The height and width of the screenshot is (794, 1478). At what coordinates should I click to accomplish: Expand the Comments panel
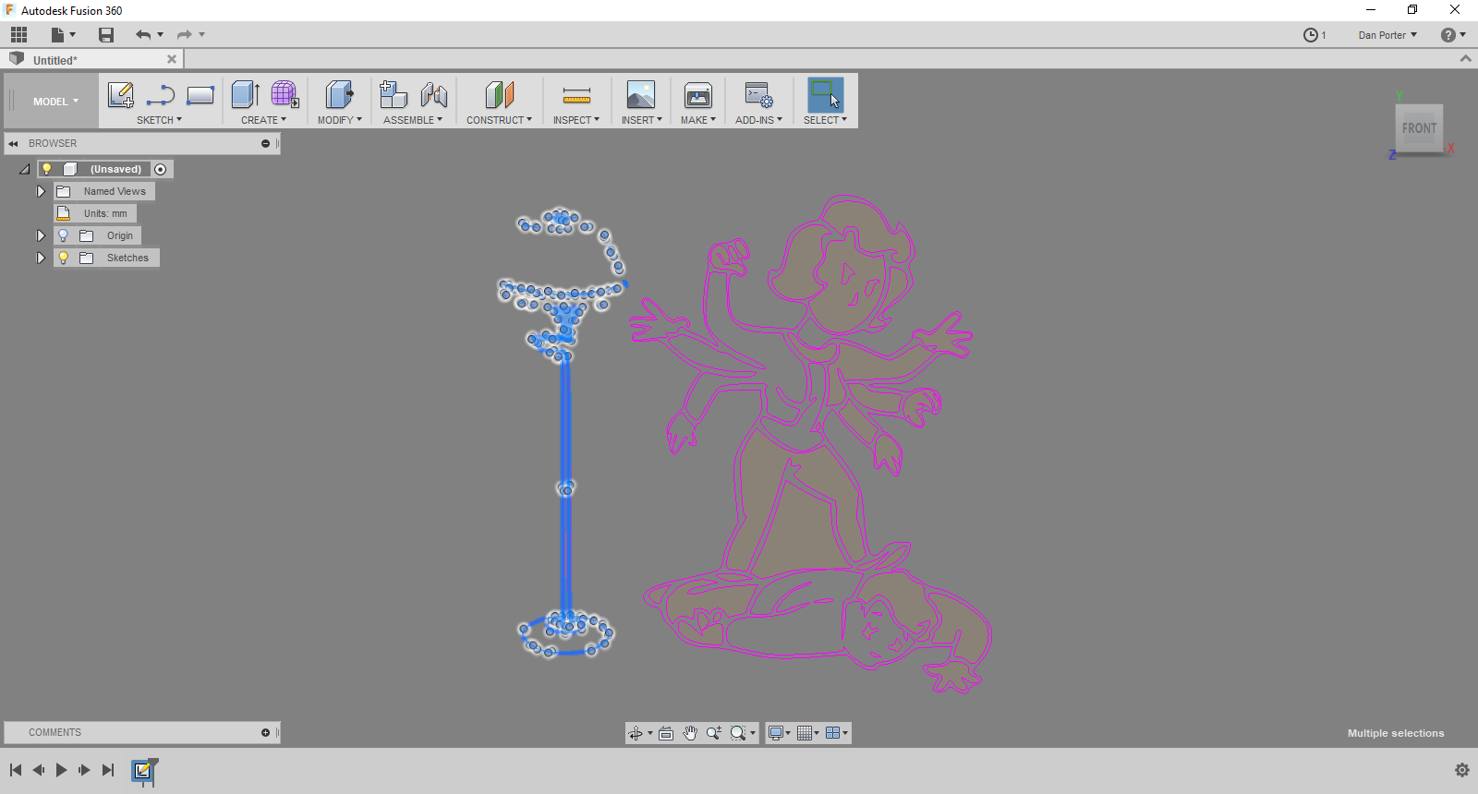click(x=265, y=733)
